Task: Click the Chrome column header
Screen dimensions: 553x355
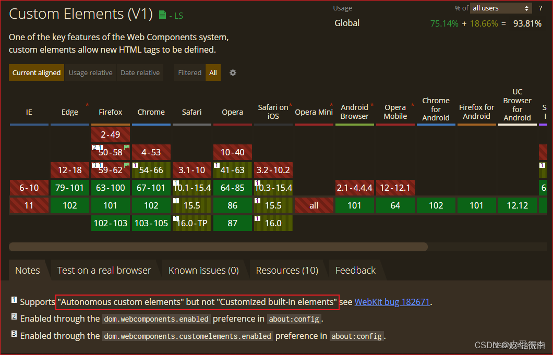Action: (151, 112)
